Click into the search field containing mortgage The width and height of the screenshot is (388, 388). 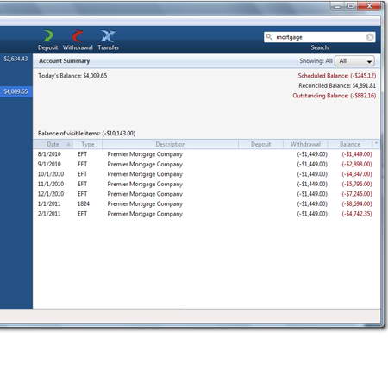[x=320, y=37]
